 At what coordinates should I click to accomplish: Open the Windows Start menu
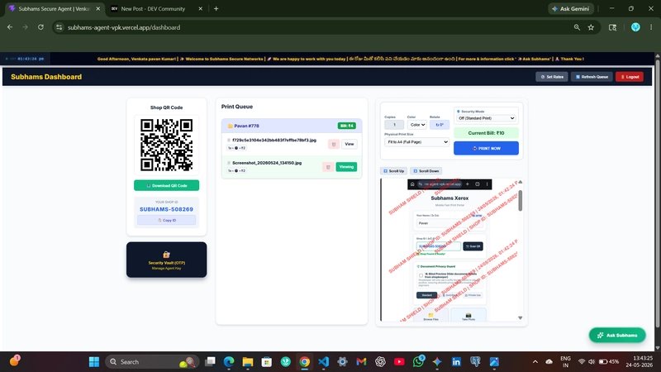[94, 362]
